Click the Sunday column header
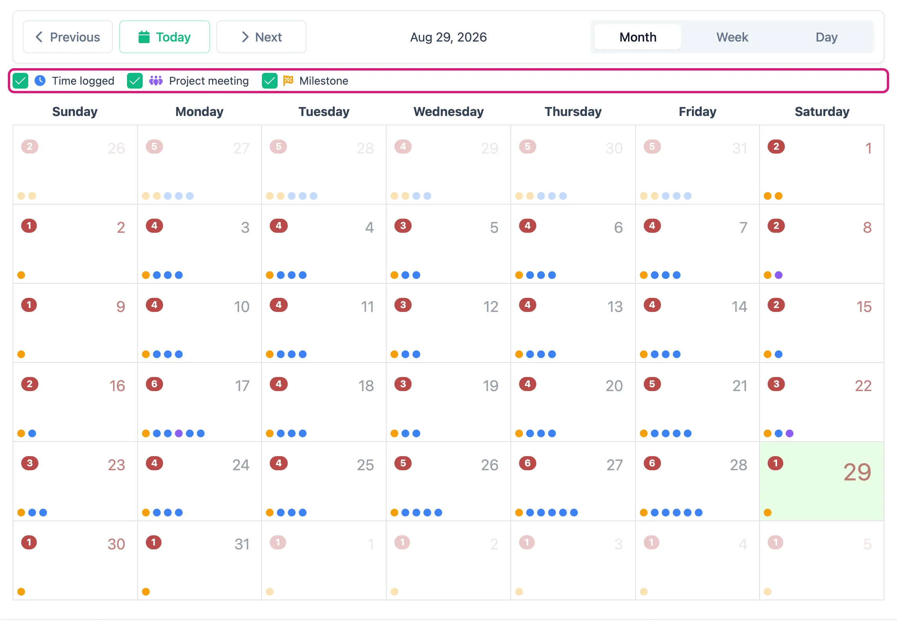Viewport: 897px width, 627px height. 75,112
